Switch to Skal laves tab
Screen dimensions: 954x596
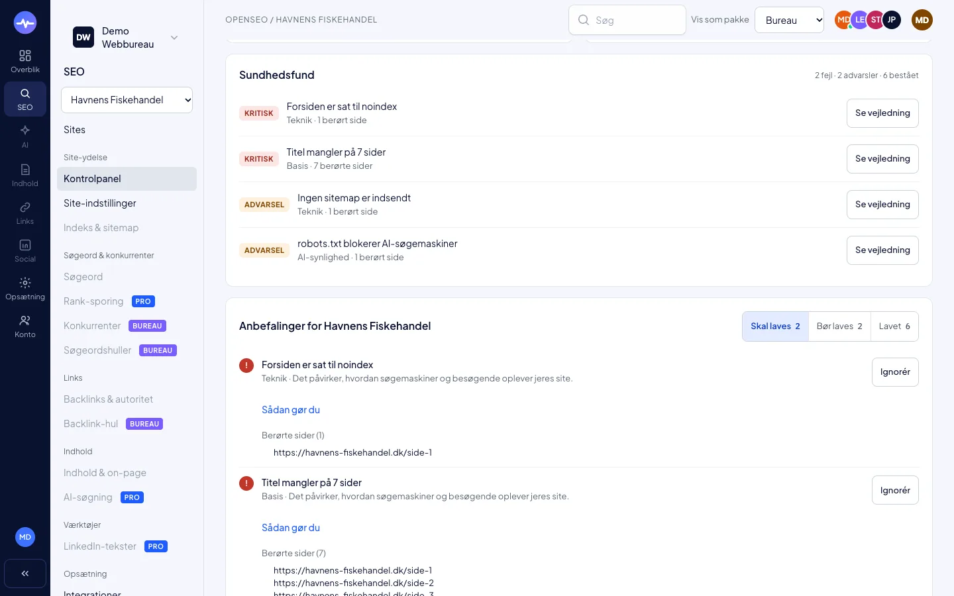coord(775,326)
